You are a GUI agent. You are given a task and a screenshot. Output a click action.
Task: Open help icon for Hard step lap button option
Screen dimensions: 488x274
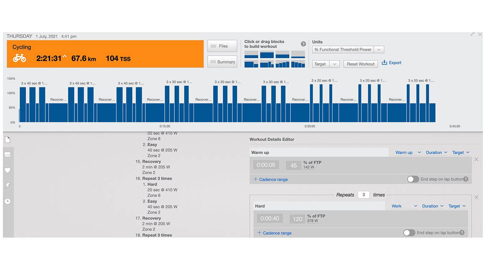tap(462, 233)
